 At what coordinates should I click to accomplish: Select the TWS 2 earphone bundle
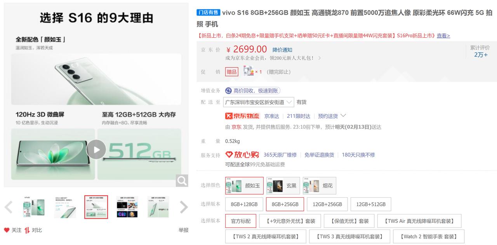pos(266,236)
